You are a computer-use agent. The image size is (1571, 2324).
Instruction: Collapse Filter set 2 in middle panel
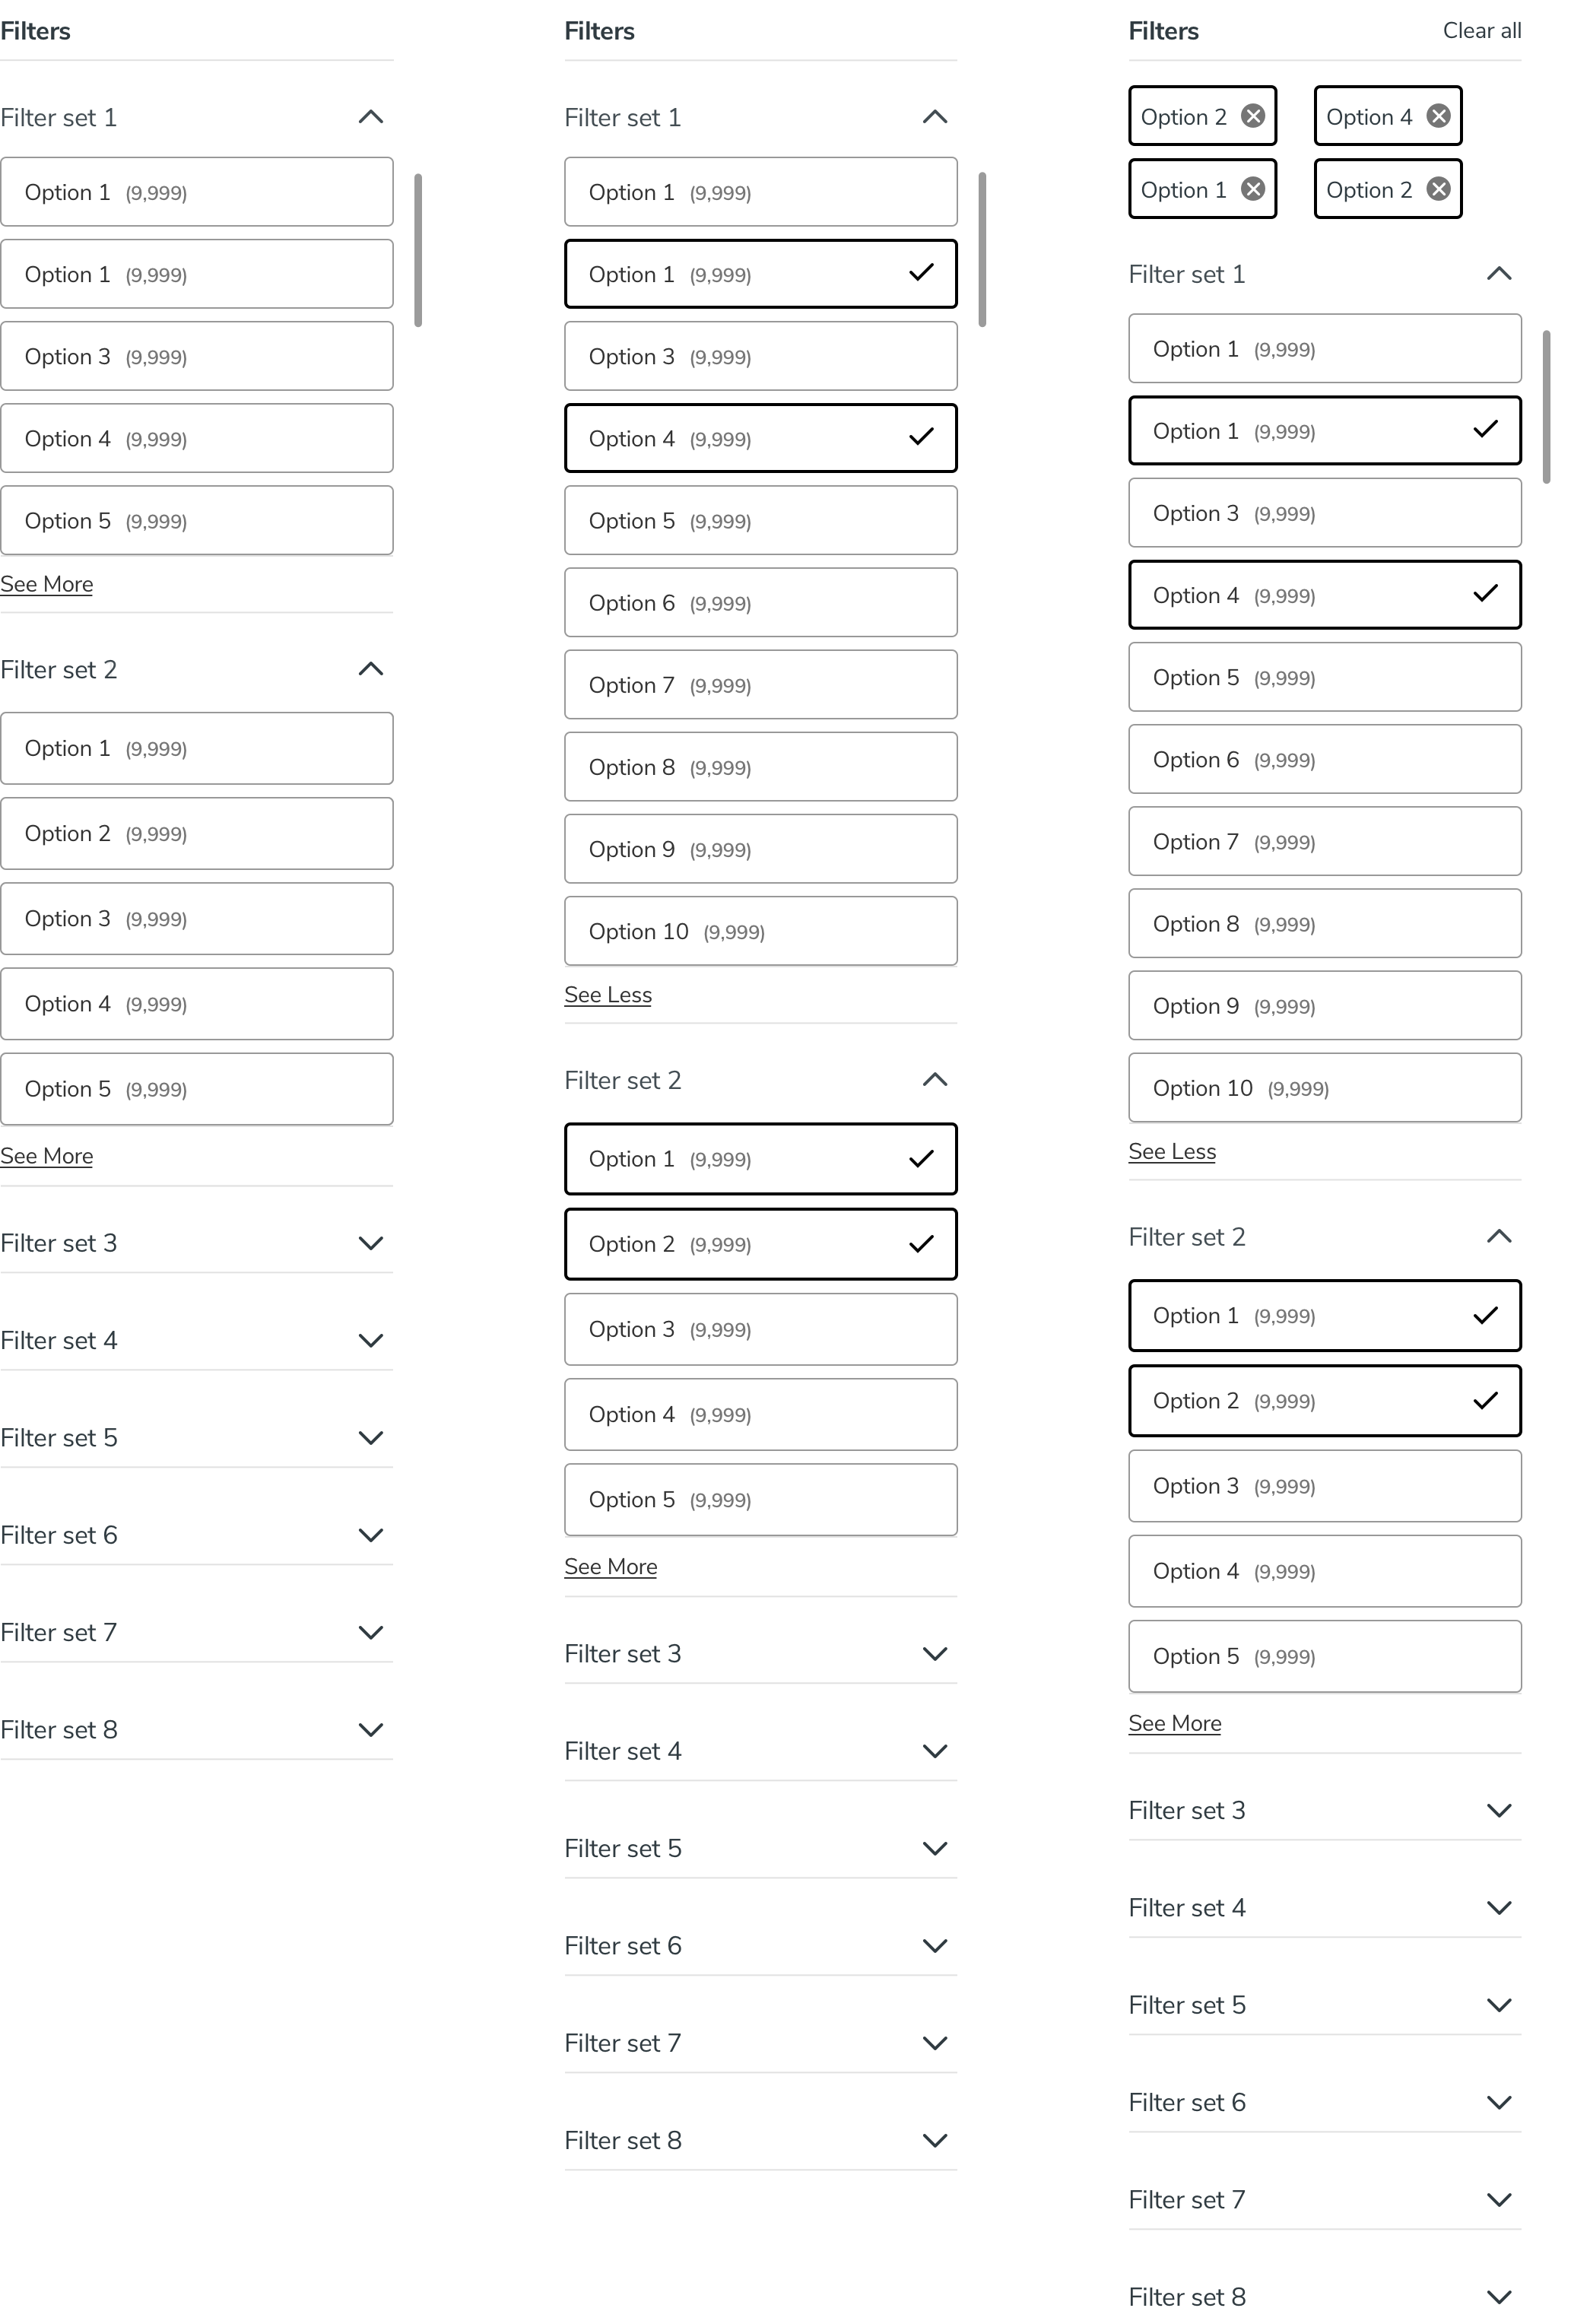(935, 1080)
